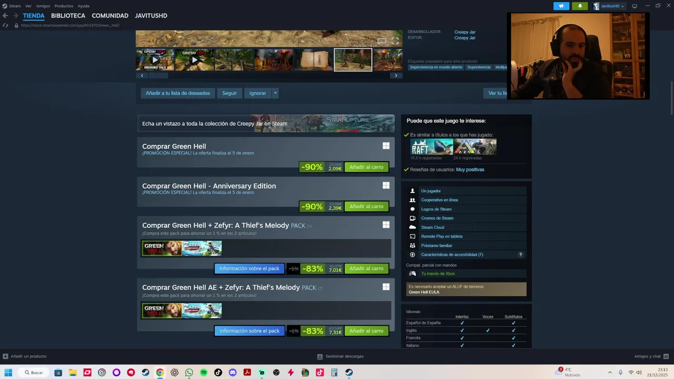Click the store page vertical scrollbar
Viewport: 674px width, 379px height.
coord(672,98)
